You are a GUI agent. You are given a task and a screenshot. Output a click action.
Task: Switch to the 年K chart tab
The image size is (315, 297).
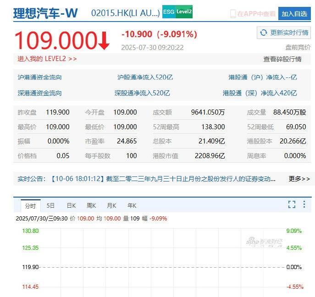pyautogui.click(x=132, y=206)
